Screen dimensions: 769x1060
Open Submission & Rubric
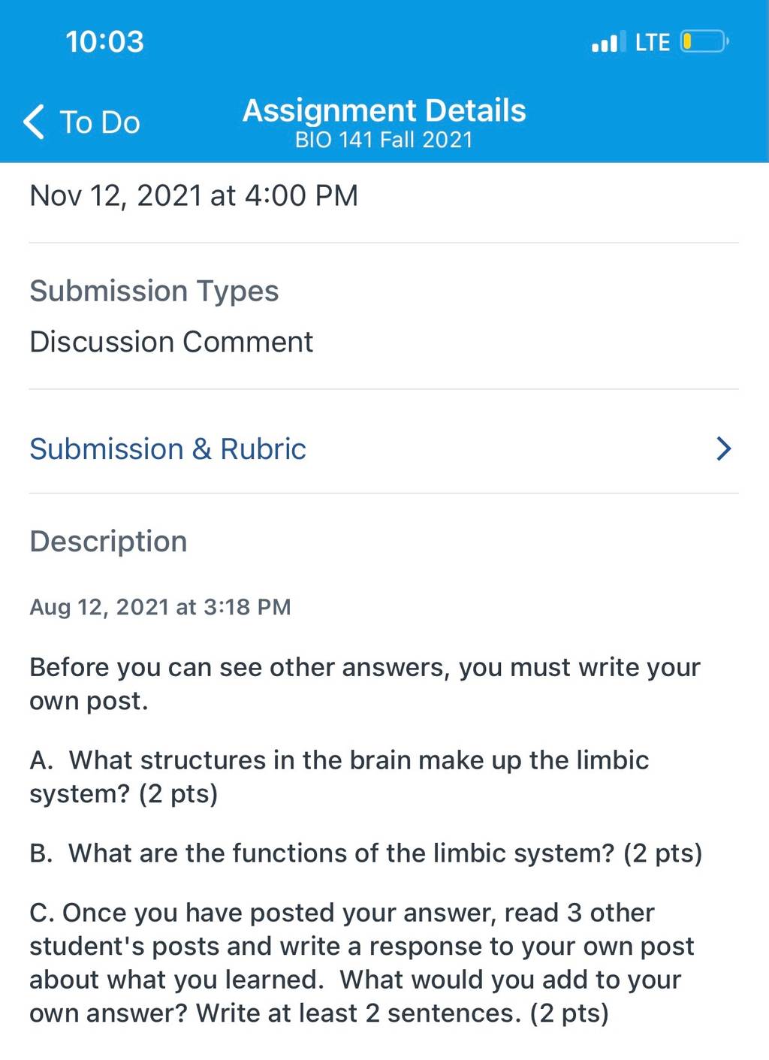(384, 448)
